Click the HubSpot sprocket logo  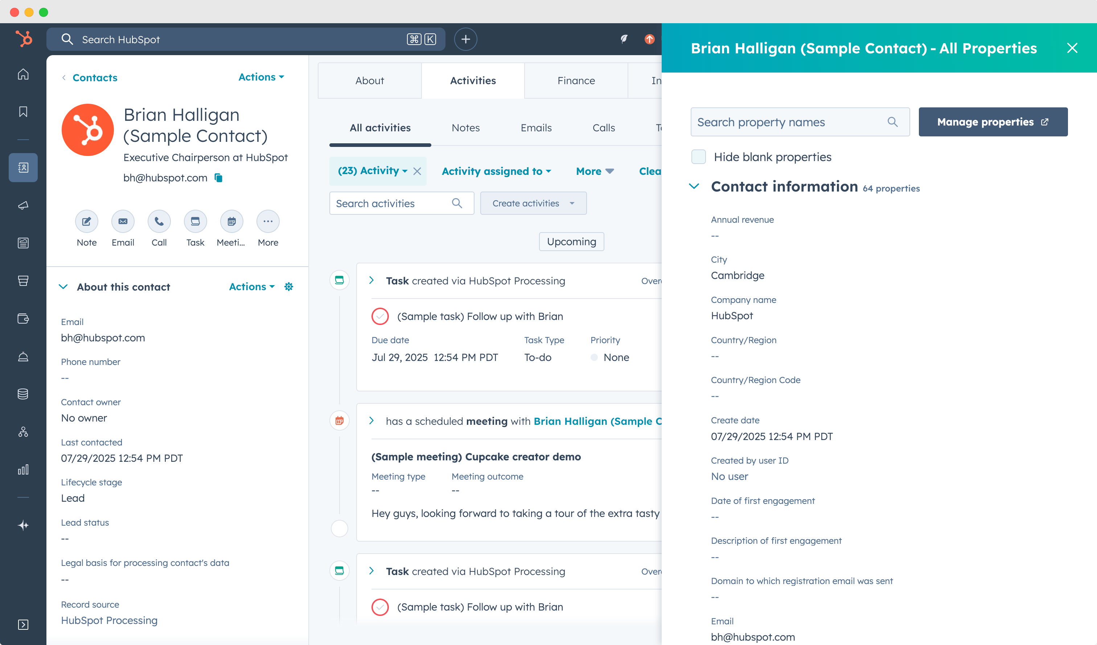[24, 39]
